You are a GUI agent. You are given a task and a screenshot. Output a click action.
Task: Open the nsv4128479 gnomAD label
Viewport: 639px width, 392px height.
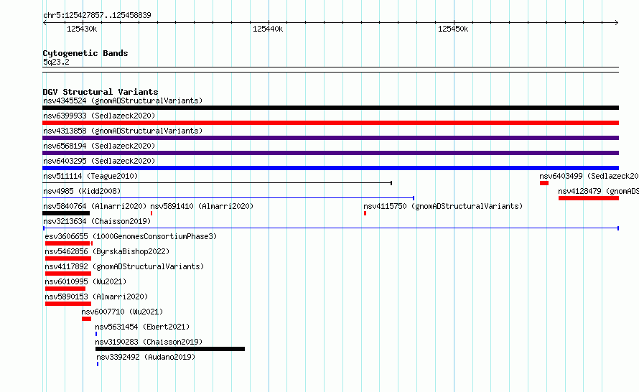(598, 191)
